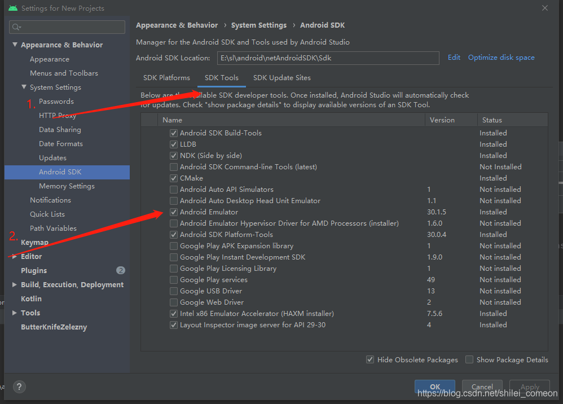Click the help question mark icon
The image size is (563, 404).
click(x=19, y=387)
